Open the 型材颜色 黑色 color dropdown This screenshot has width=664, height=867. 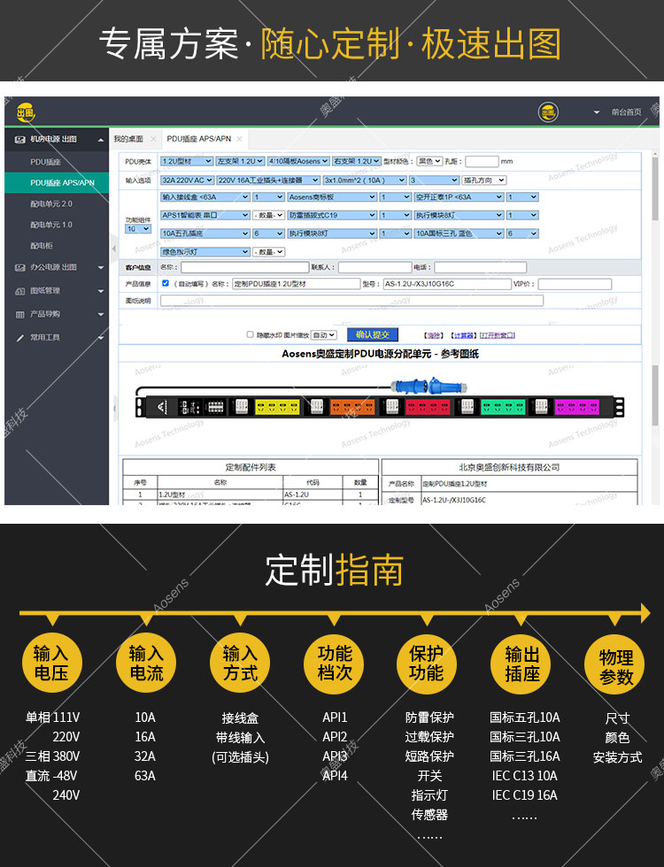(429, 162)
